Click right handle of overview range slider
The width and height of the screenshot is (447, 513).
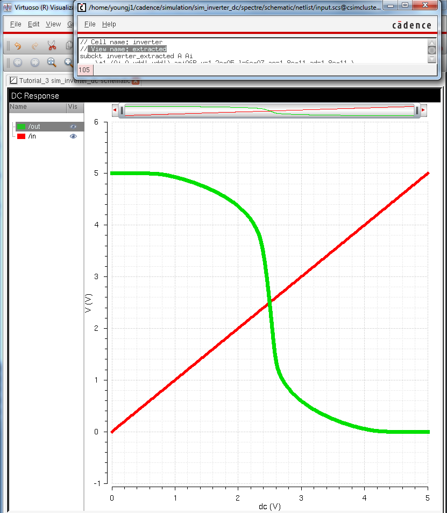pos(417,110)
